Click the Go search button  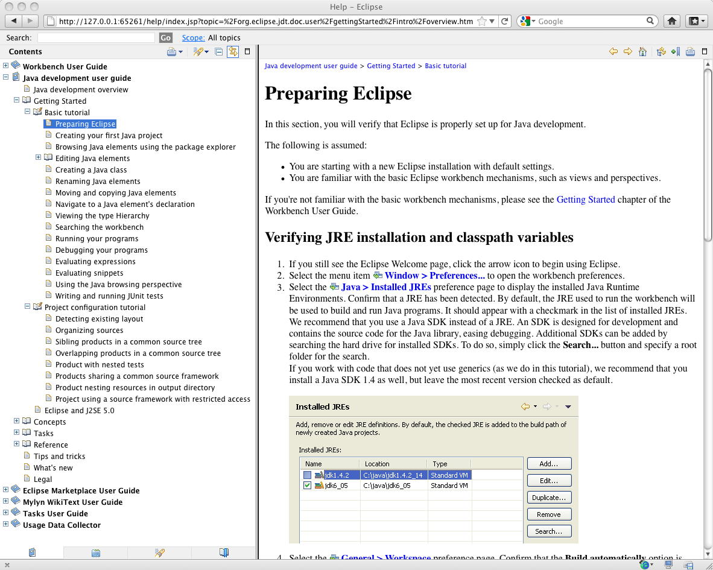(x=165, y=38)
